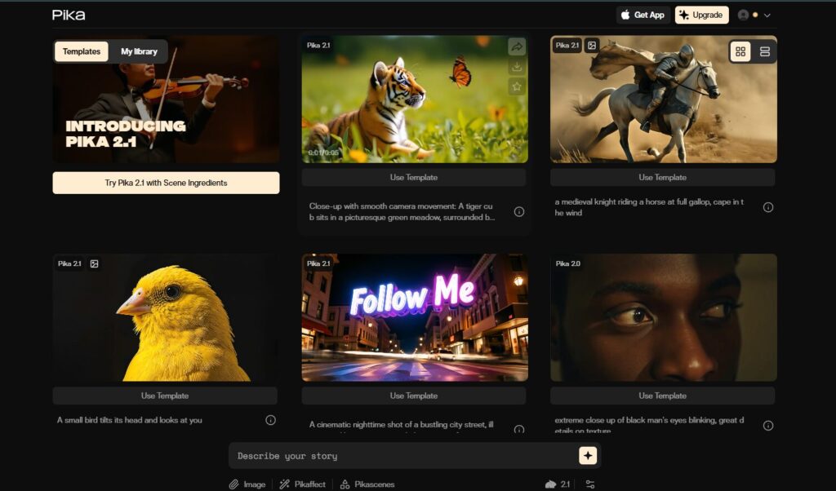Click the small bird prompt description text

point(130,420)
